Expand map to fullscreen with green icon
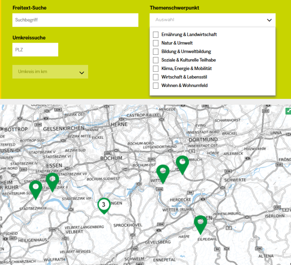291x265 pixels. tap(288, 111)
